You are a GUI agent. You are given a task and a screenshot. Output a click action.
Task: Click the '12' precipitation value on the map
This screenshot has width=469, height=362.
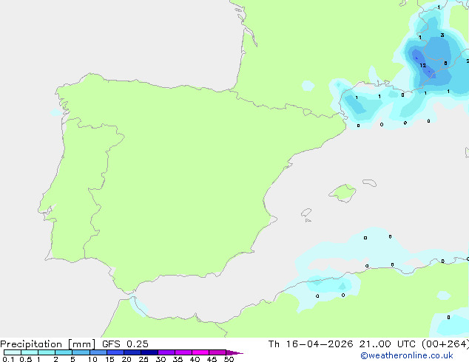(x=422, y=66)
